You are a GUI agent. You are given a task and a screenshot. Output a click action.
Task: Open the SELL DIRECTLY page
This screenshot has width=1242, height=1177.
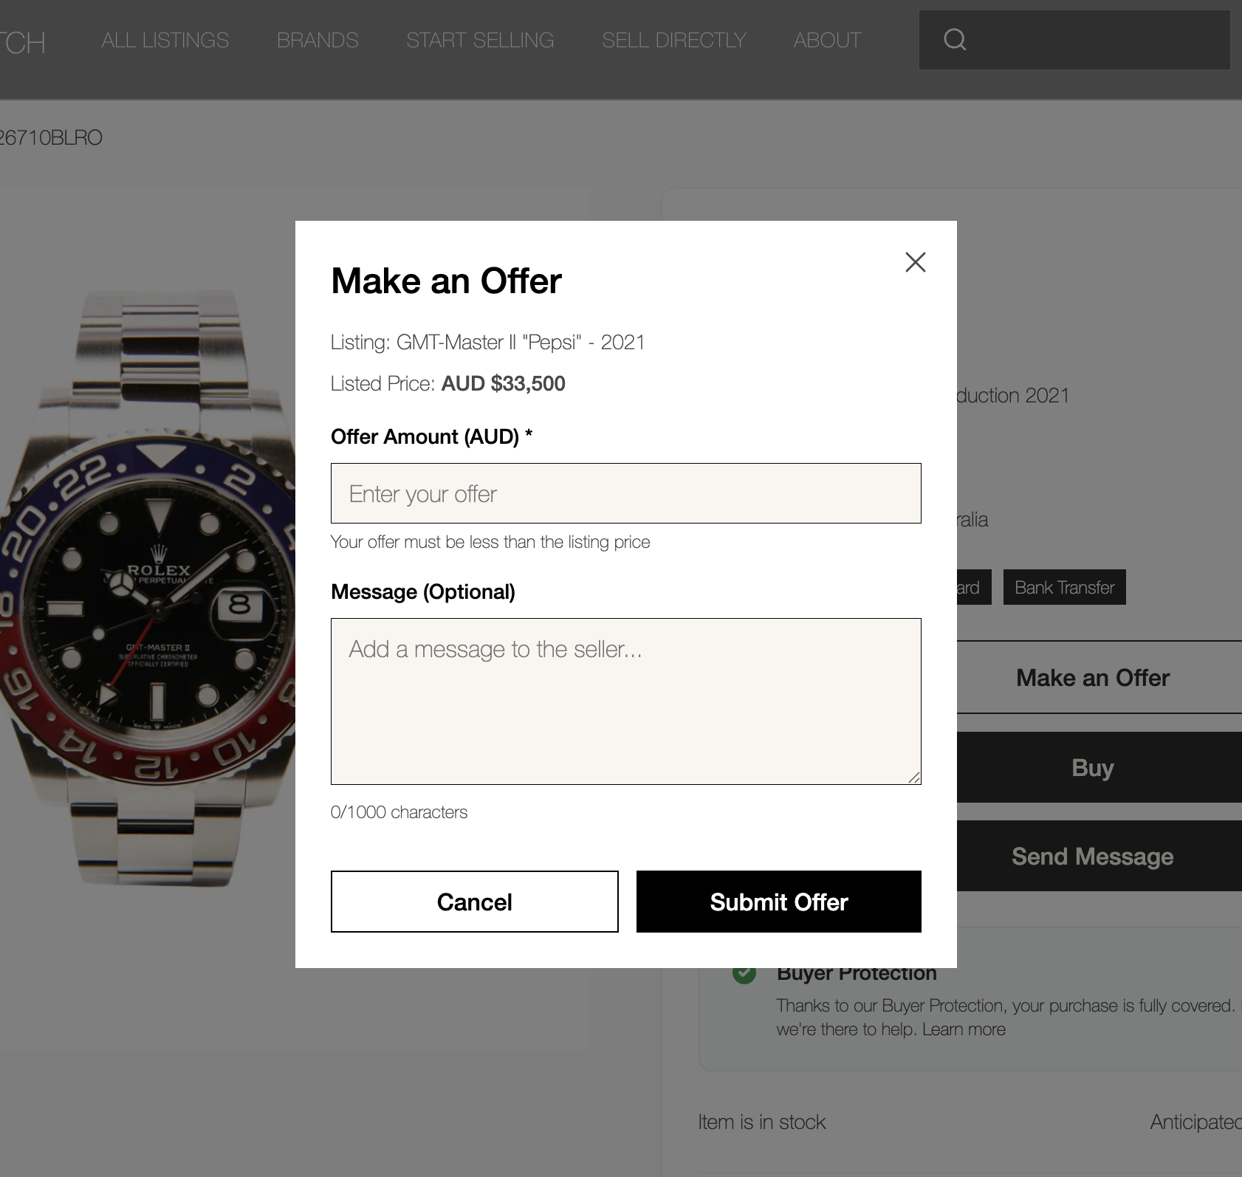coord(674,40)
